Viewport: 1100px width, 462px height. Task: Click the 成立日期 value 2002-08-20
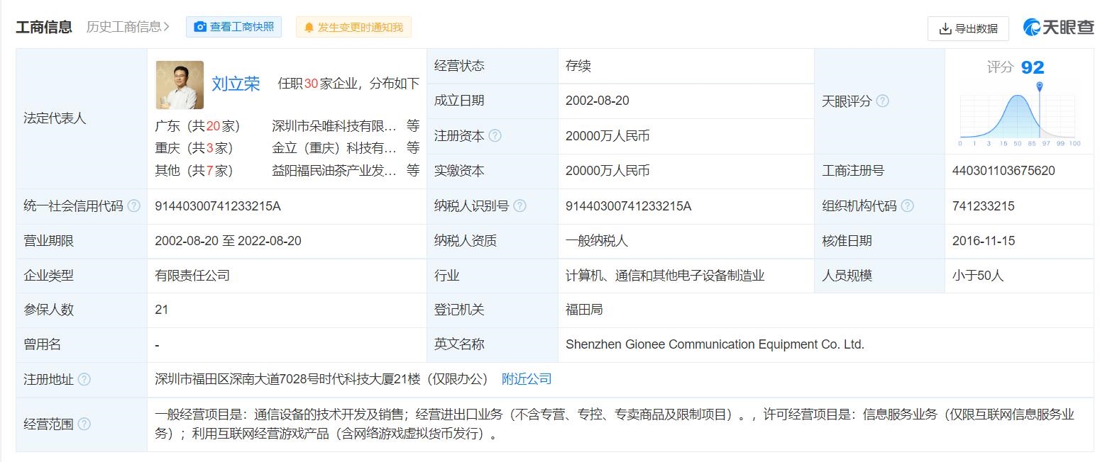(598, 101)
